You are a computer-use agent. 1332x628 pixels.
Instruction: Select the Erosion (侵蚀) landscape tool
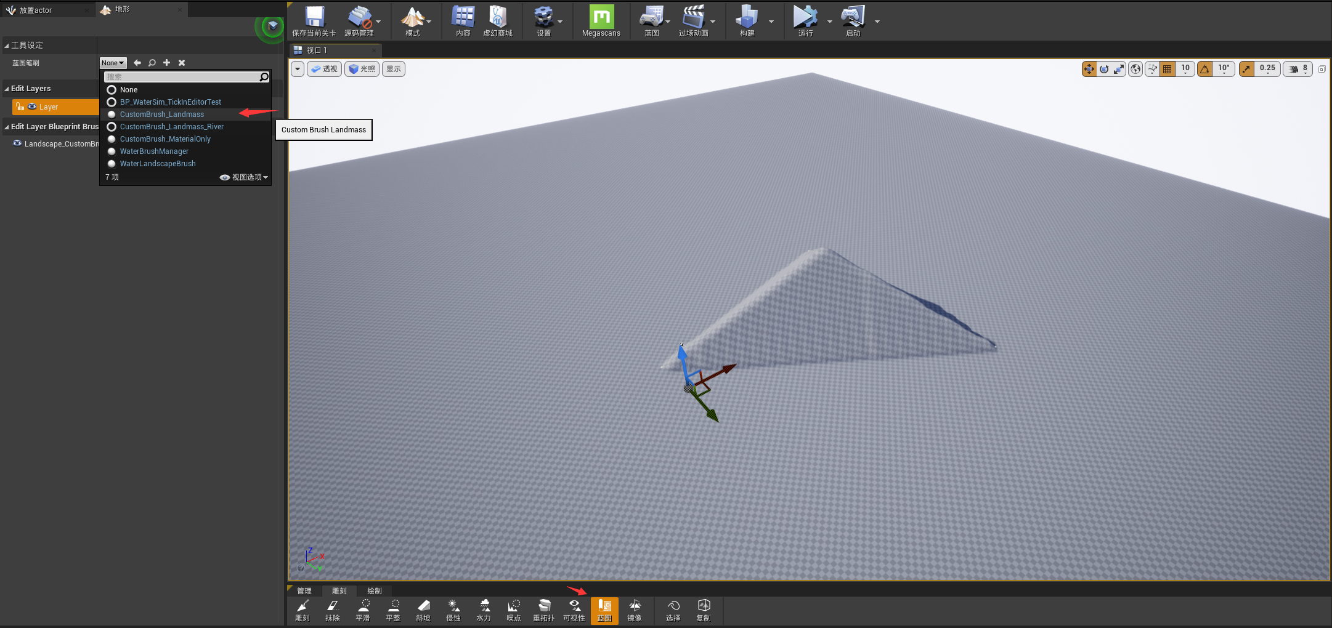(453, 611)
